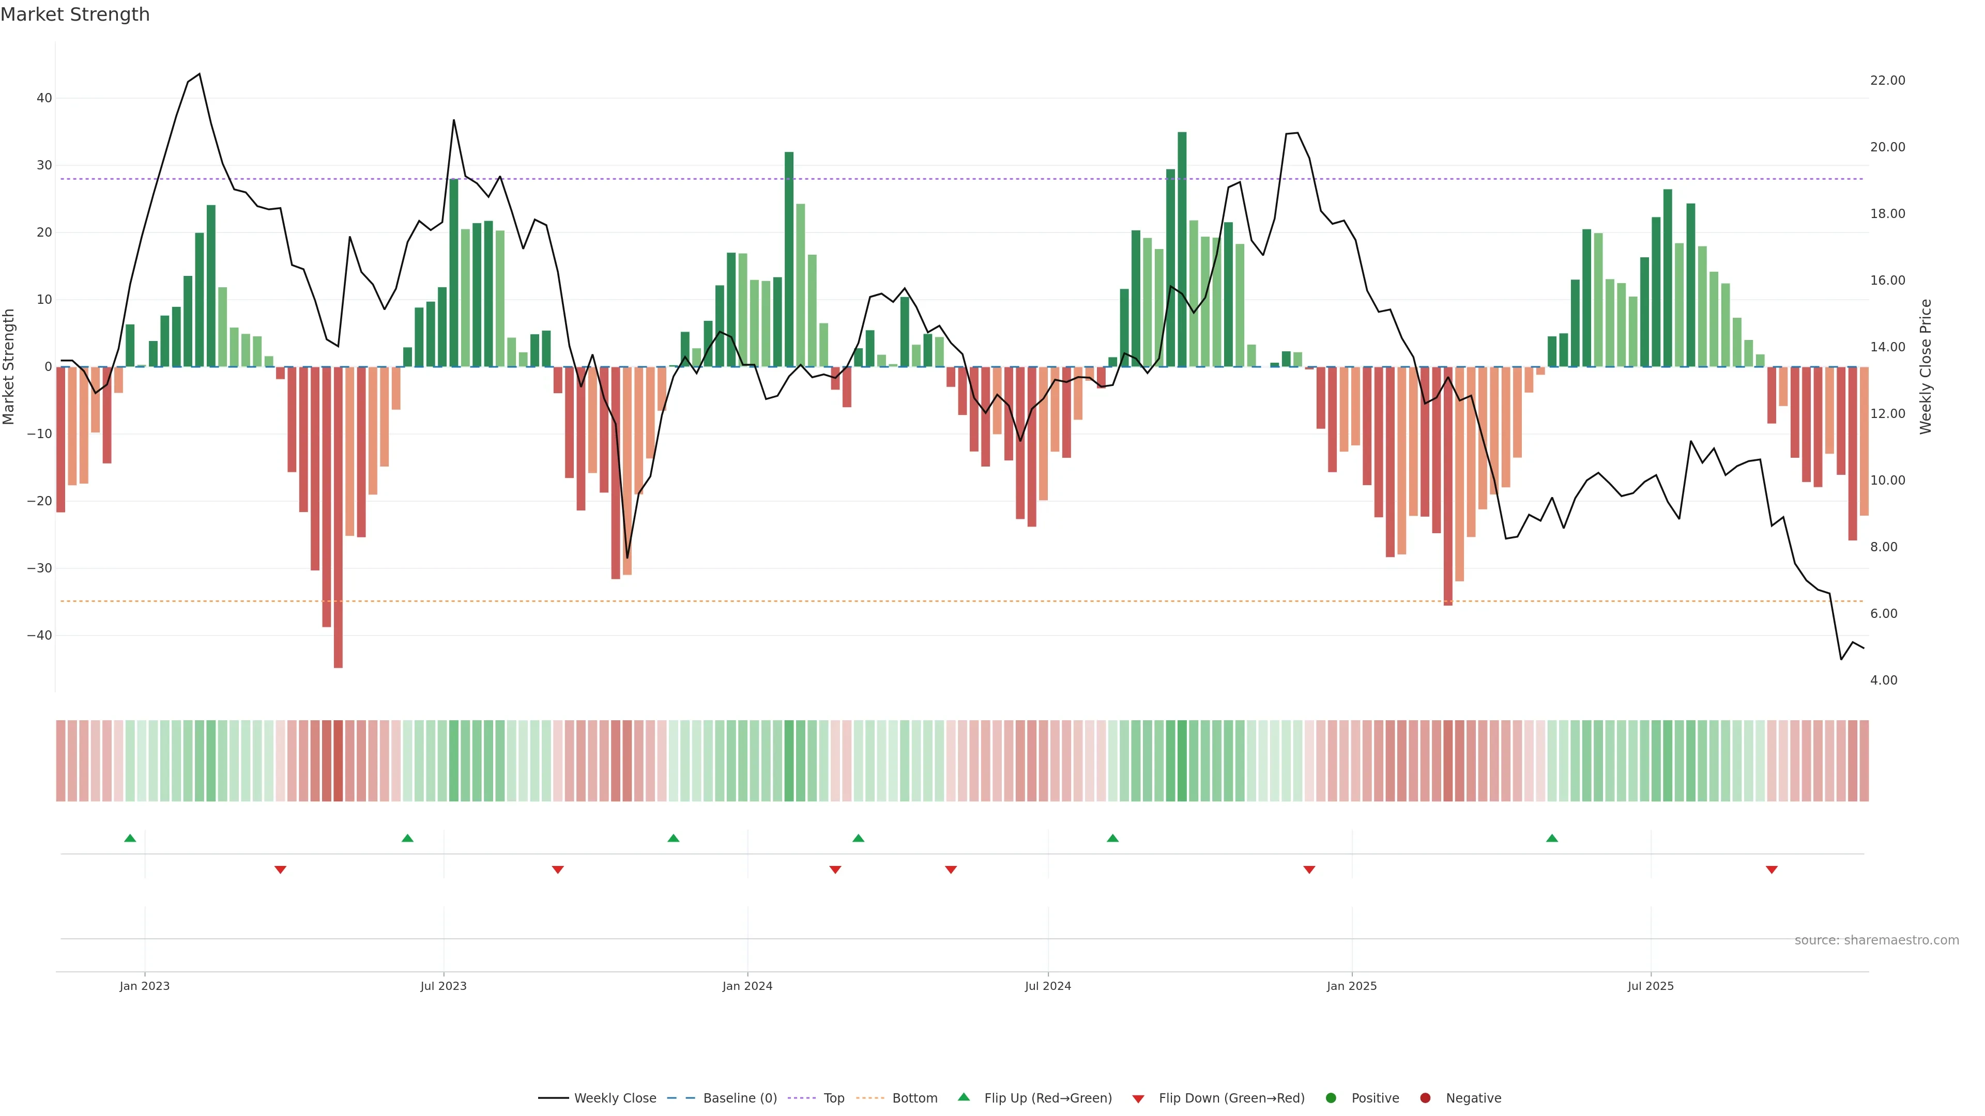Viewport: 1985px width, 1116px height.
Task: Click the green flip-up marker after Jul 2024
Action: (1113, 838)
